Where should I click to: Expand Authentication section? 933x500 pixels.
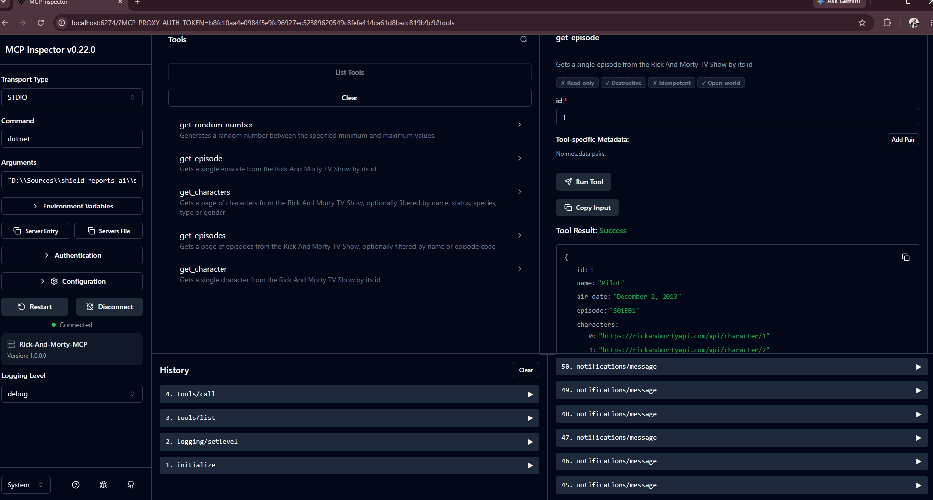[x=72, y=255]
